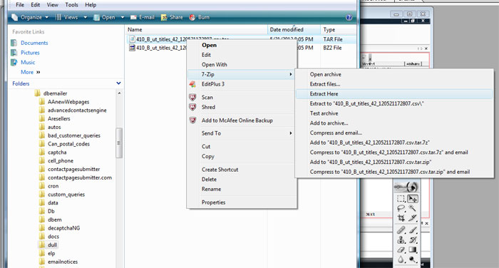
Task: Open the Organize dropdown menu
Action: tap(30, 18)
